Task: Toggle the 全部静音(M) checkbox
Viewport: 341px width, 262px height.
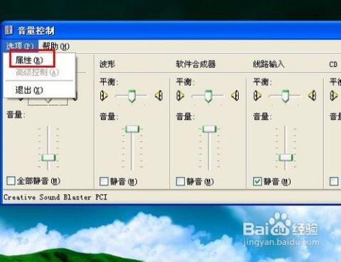Action: (11, 181)
